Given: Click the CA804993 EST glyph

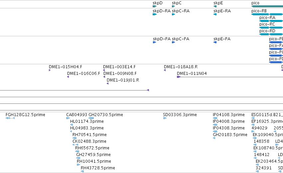Looking at the screenshot, I should coord(68,118).
